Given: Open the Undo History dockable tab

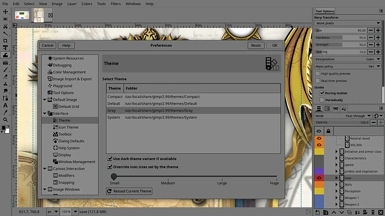Looking at the screenshot, I should (344, 109).
